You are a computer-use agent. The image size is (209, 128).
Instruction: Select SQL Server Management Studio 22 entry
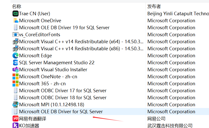[x=57, y=62]
